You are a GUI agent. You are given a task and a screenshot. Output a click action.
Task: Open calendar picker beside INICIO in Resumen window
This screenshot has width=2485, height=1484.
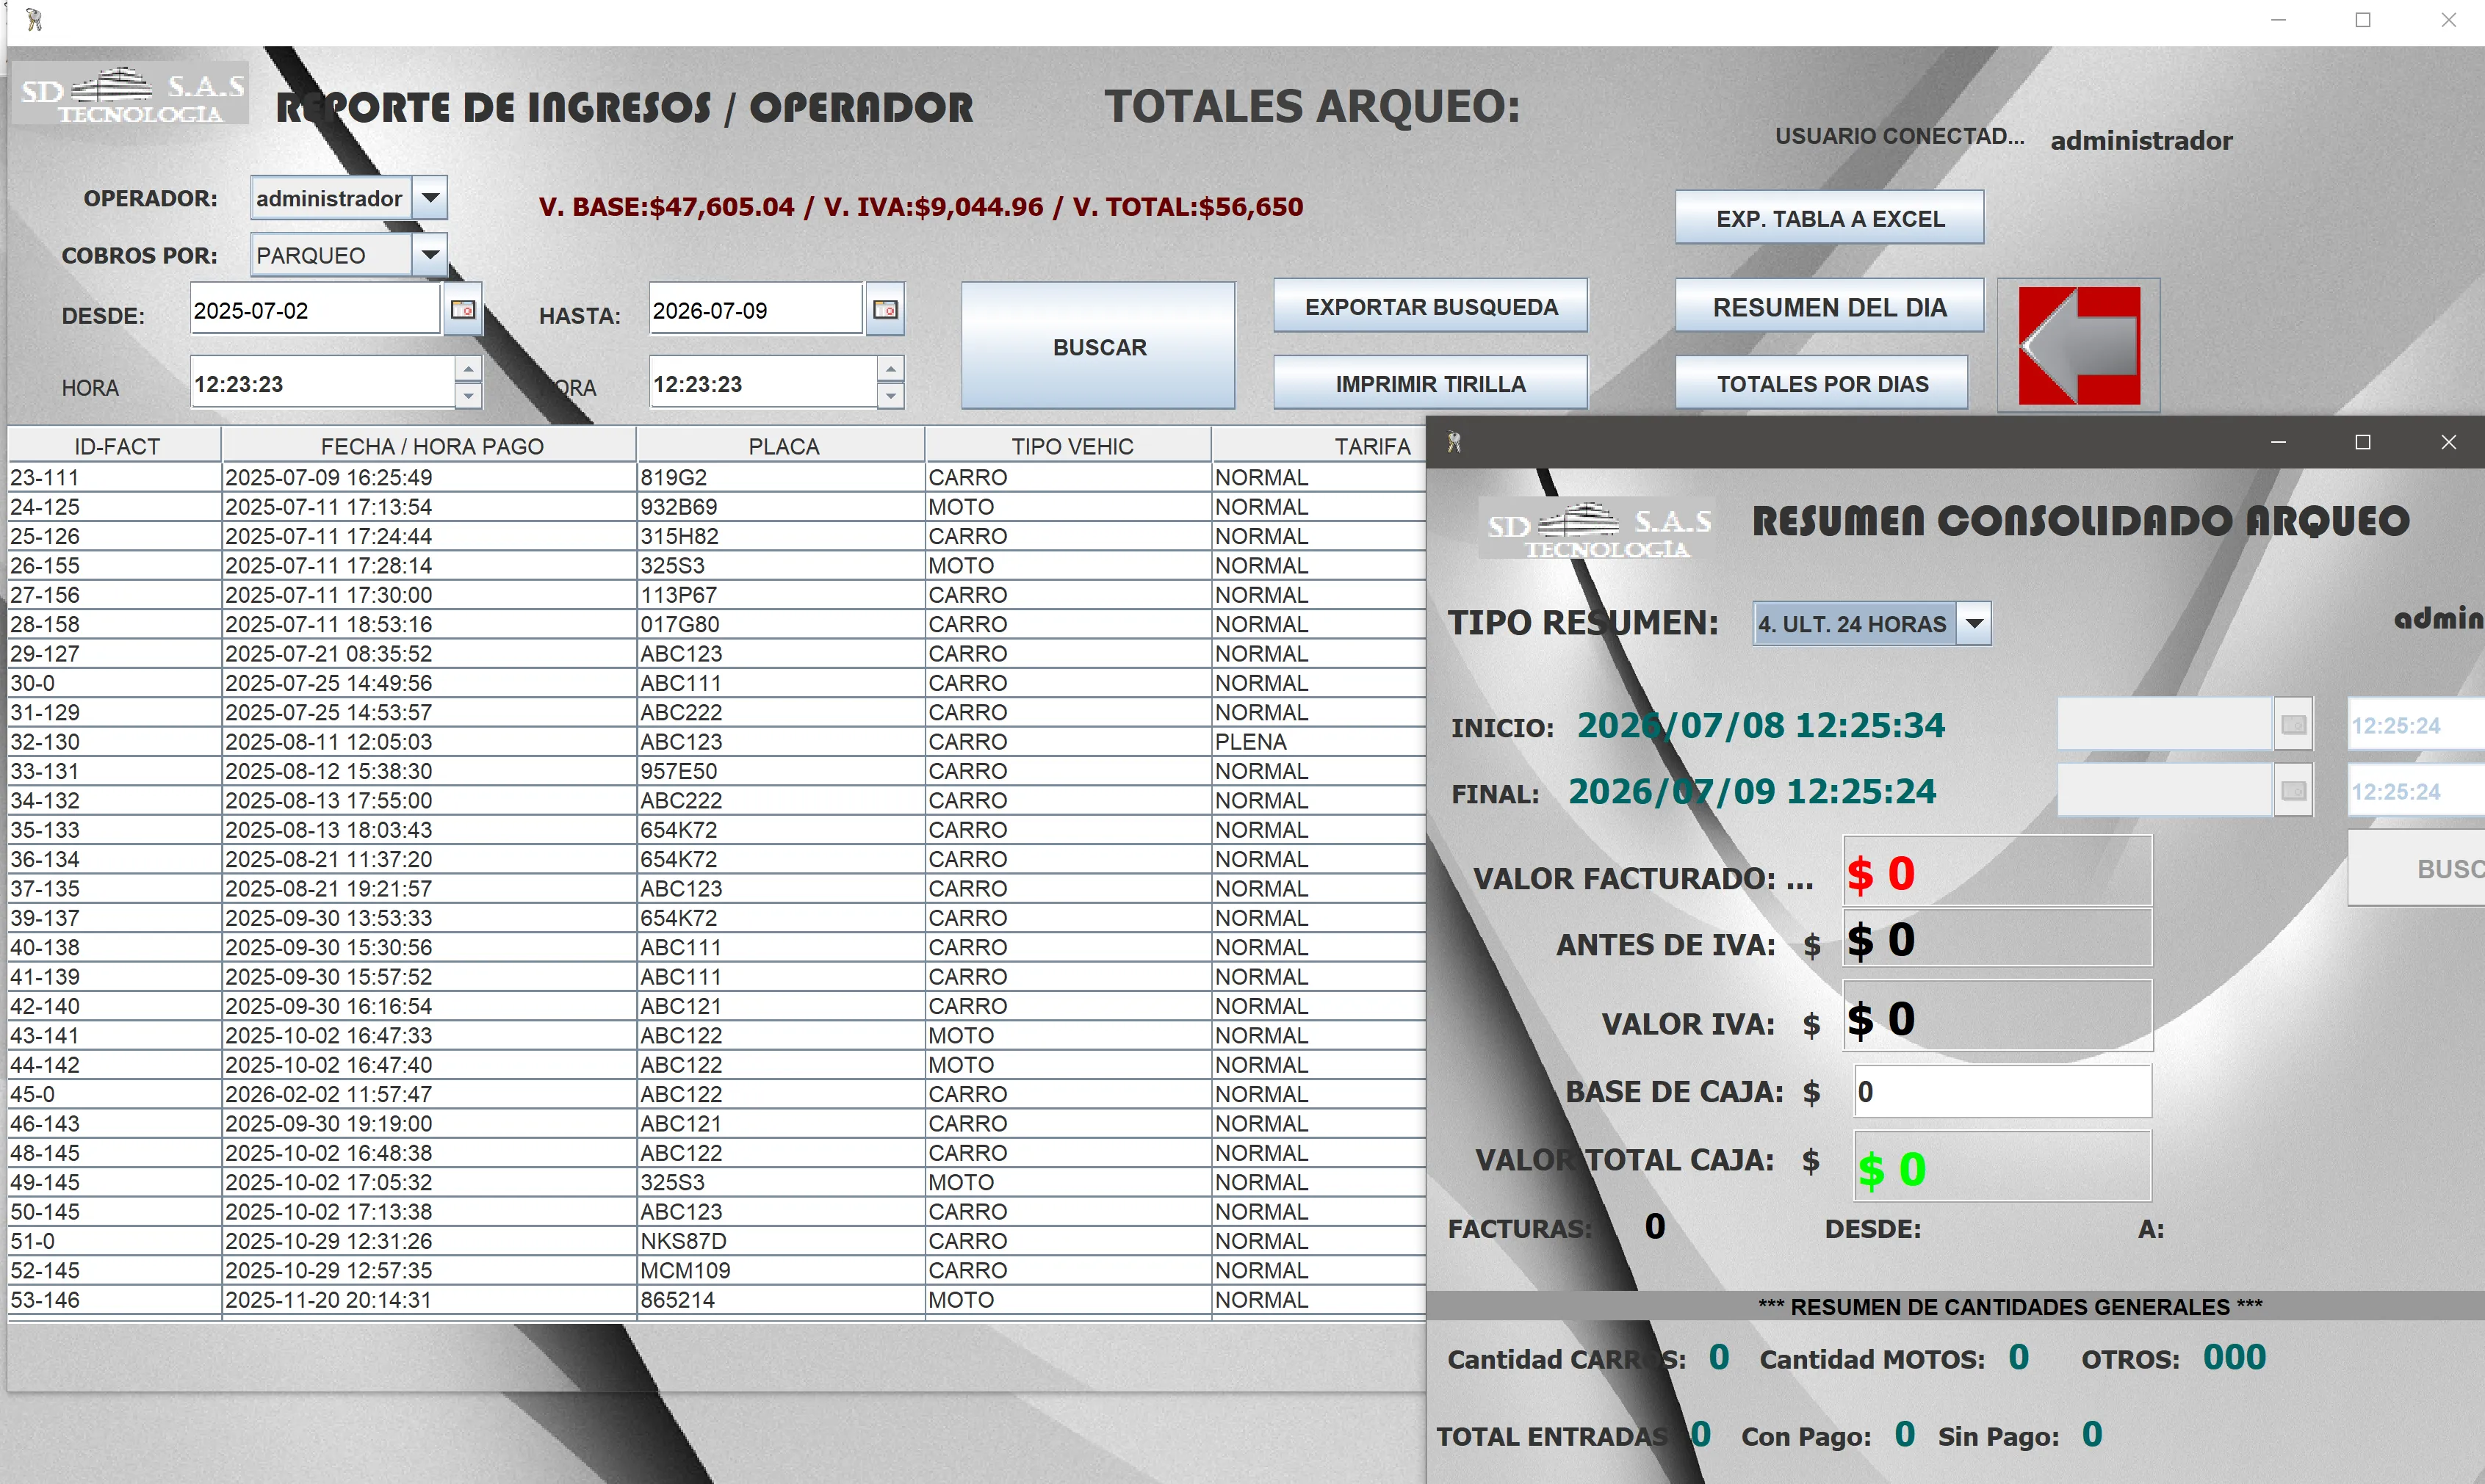click(2293, 724)
